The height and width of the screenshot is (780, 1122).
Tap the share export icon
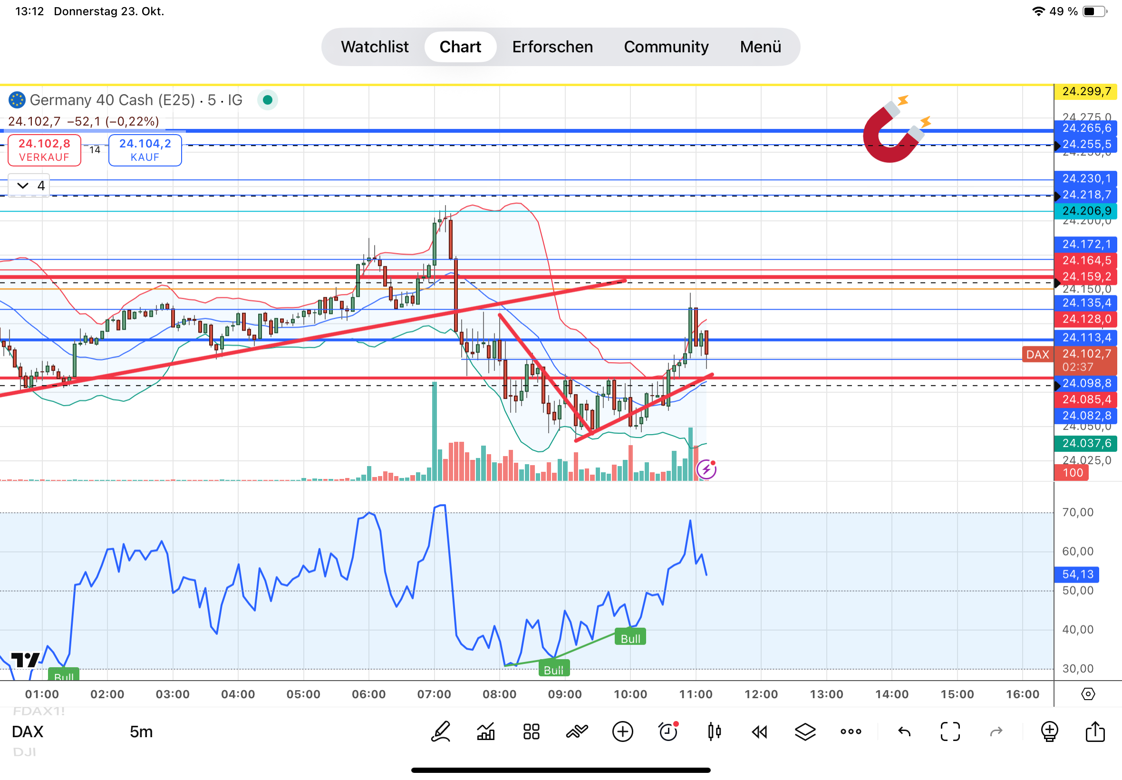(x=1095, y=731)
